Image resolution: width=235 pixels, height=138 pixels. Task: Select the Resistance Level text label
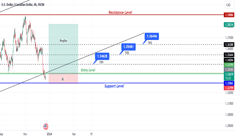pos(120,12)
